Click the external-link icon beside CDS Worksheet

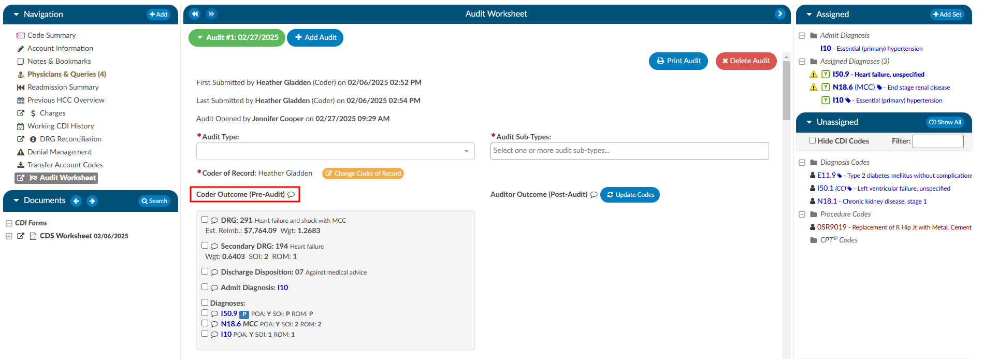(x=21, y=236)
